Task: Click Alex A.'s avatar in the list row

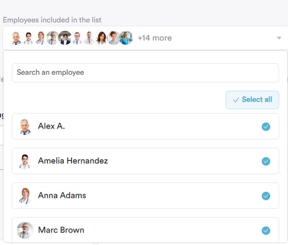Action: pos(25,126)
